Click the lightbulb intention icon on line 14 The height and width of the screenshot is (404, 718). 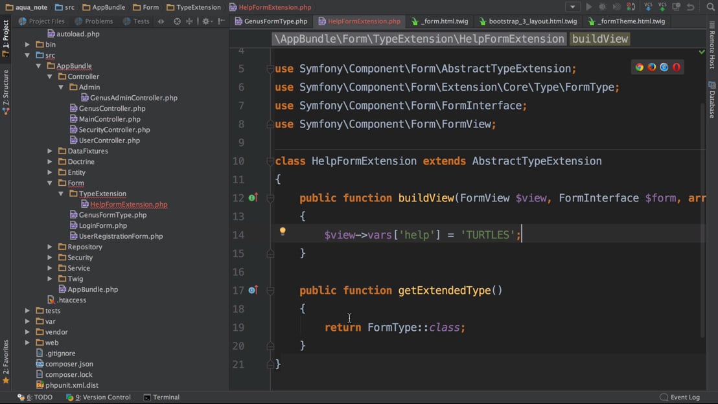click(x=283, y=232)
